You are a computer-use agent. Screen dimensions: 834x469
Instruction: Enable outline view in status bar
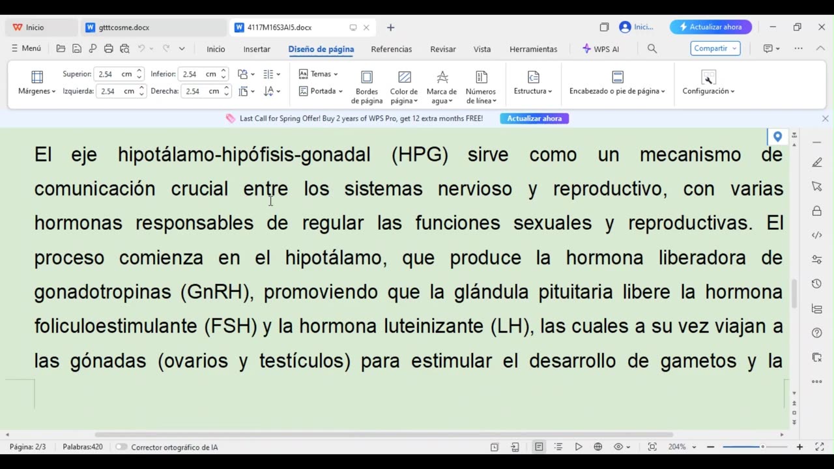click(558, 447)
